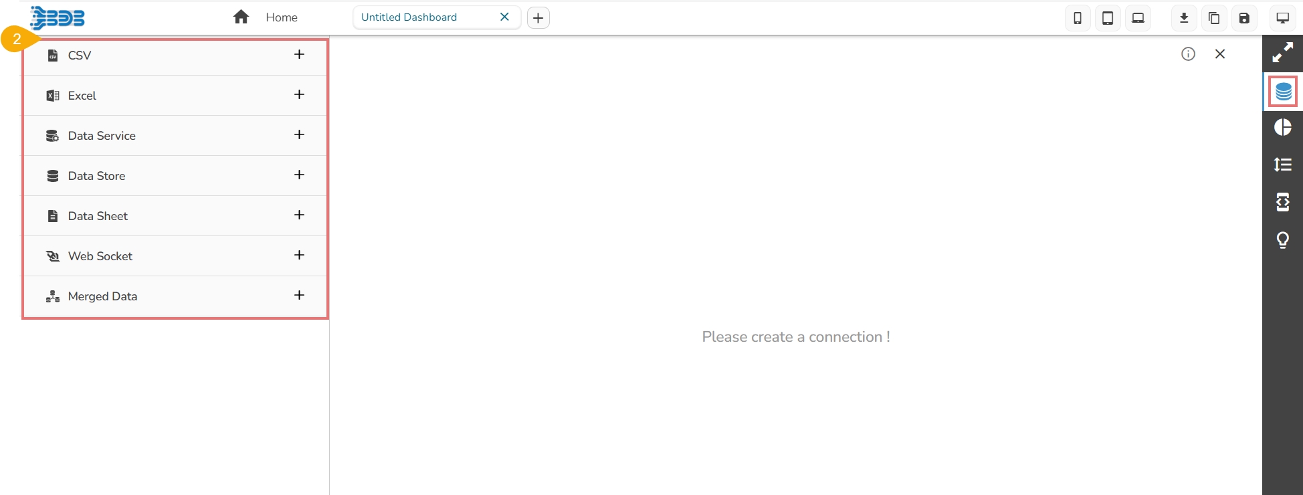Screen dimensions: 1303x495
Task: Select the Merged Data label
Action: click(103, 296)
